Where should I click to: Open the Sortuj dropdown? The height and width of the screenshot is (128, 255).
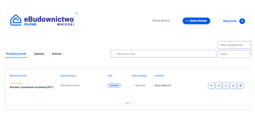[234, 54]
